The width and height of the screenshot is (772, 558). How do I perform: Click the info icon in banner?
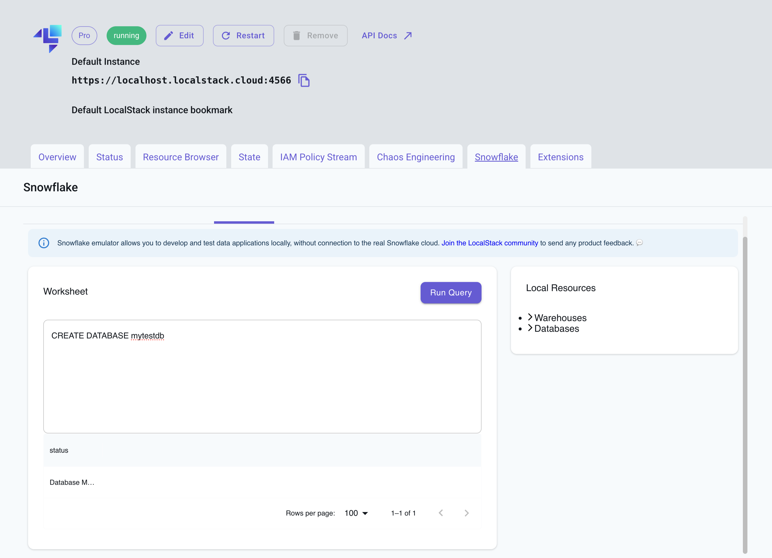pyautogui.click(x=44, y=243)
